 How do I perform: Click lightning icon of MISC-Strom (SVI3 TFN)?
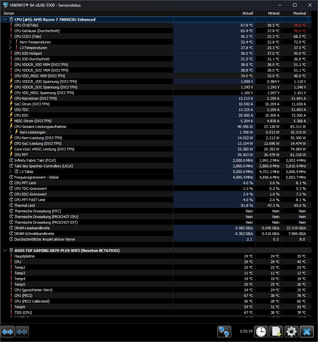[x=11, y=121]
